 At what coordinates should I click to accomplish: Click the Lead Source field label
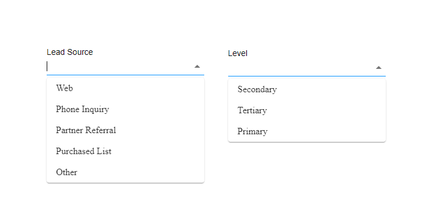pyautogui.click(x=70, y=52)
